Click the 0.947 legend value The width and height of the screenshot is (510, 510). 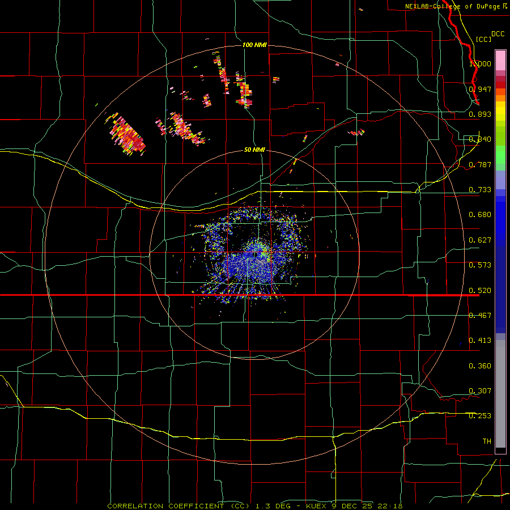pos(480,89)
